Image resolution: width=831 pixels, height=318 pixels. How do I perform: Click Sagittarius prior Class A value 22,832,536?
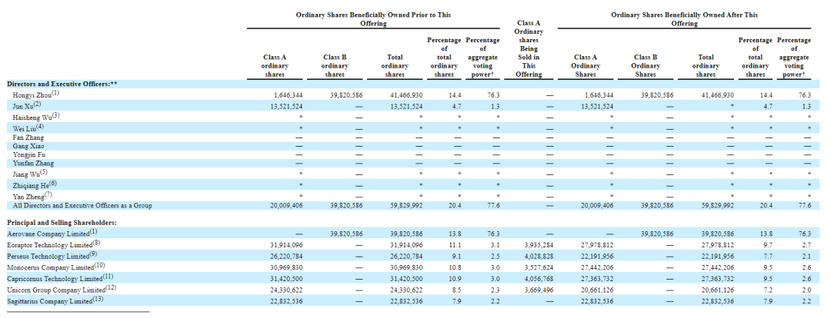[x=286, y=301]
